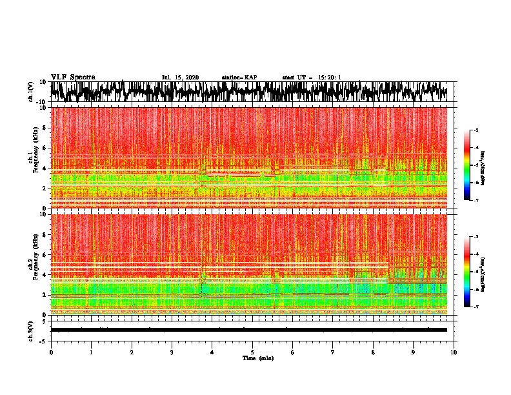Select the date text 'Jul 15, 2020'
The image size is (511, 395).
click(x=180, y=77)
